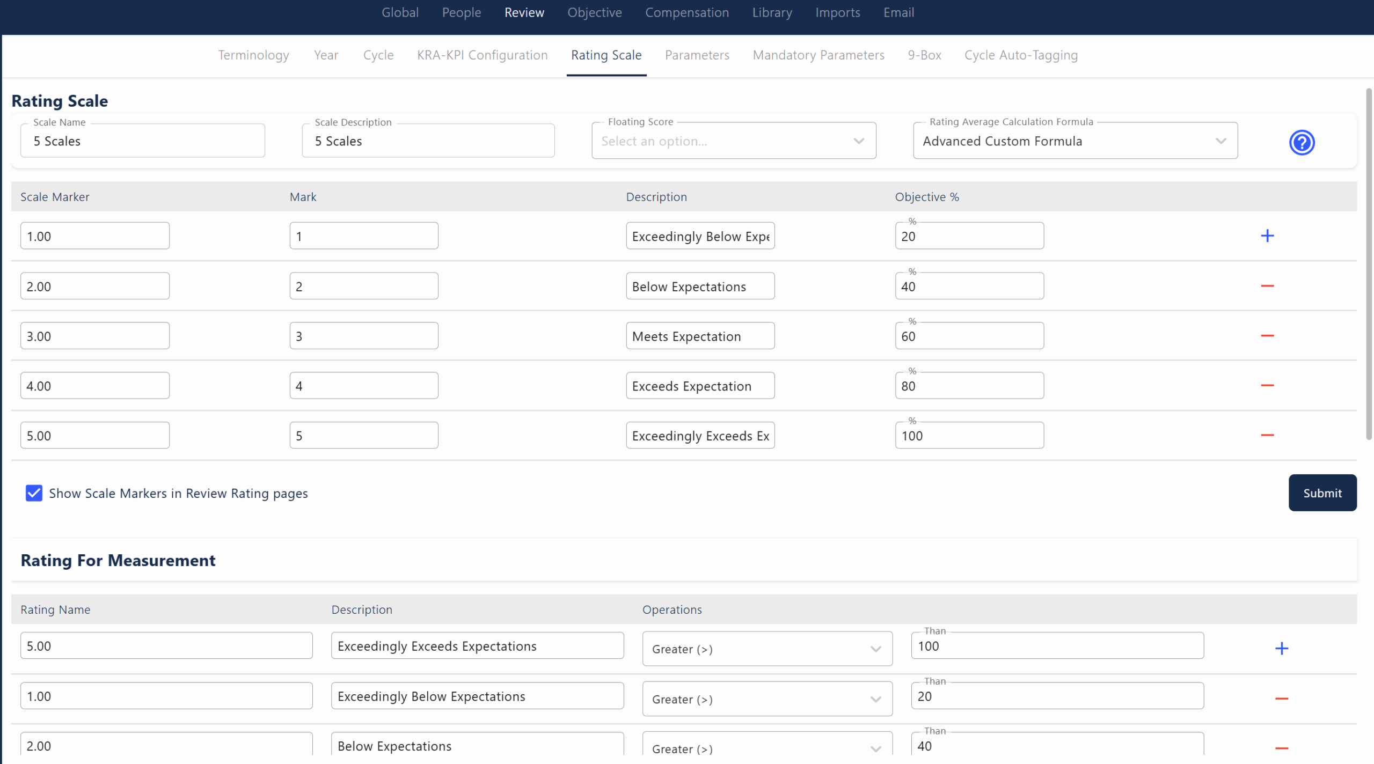This screenshot has height=764, width=1374.
Task: Click the Scale Description field
Action: pyautogui.click(x=428, y=141)
